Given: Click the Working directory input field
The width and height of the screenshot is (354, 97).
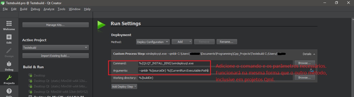Looking at the screenshot, I should pyautogui.click(x=215, y=78).
